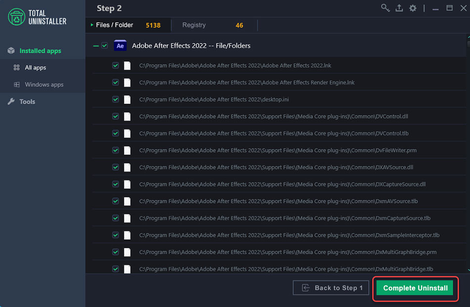Uncheck Render Engine.lnk checkbox

tap(115, 82)
